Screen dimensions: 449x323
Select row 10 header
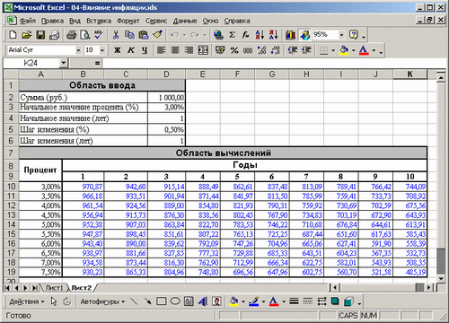(11, 187)
